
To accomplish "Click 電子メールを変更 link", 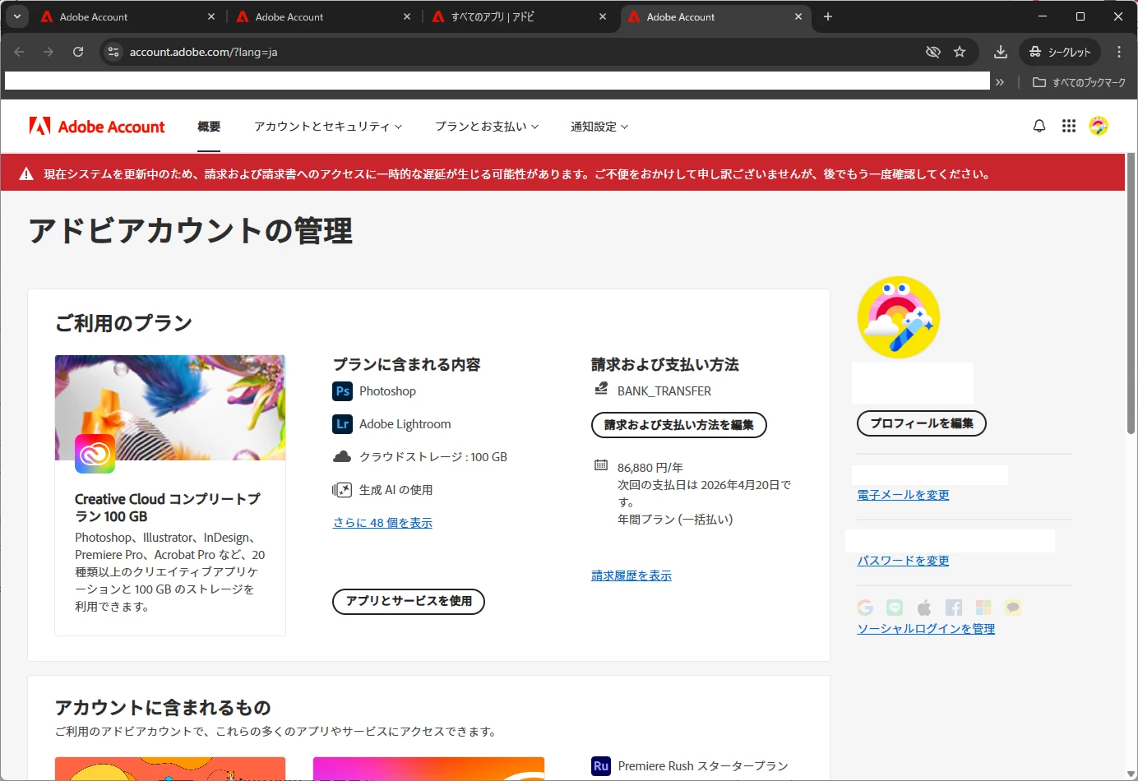I will point(903,495).
